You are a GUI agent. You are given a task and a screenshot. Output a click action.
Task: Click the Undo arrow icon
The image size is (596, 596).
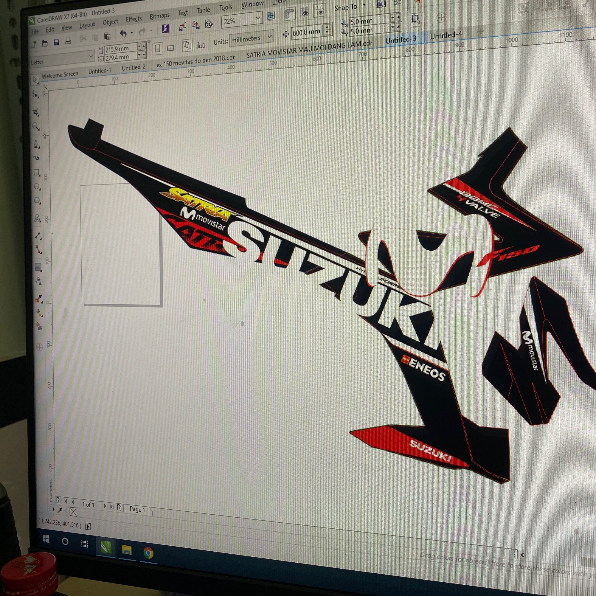point(123,33)
